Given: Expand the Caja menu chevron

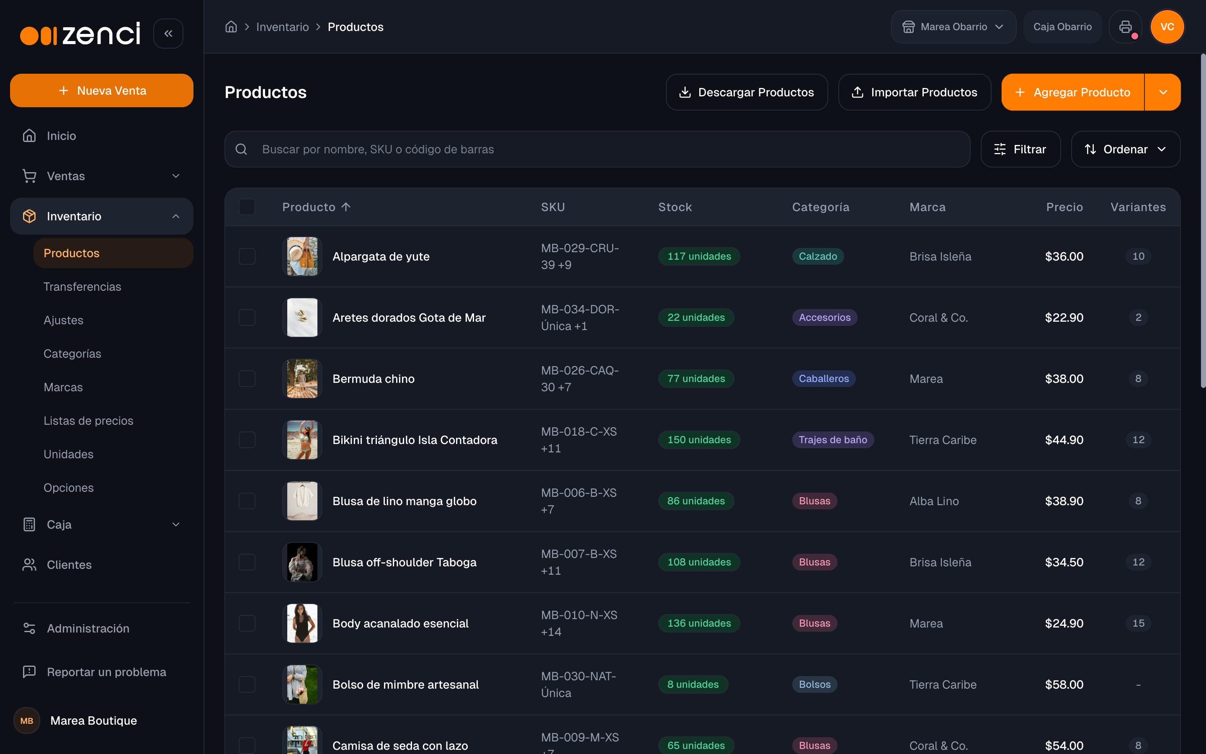Looking at the screenshot, I should 175,524.
